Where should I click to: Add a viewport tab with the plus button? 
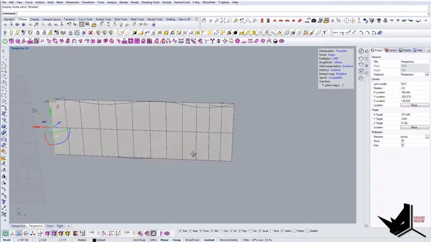(x=69, y=226)
